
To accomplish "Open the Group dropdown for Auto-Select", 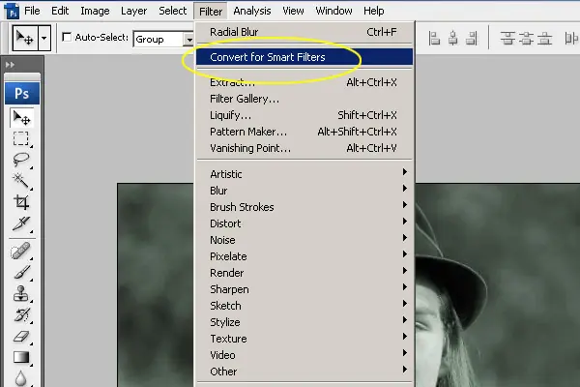I will [x=189, y=40].
